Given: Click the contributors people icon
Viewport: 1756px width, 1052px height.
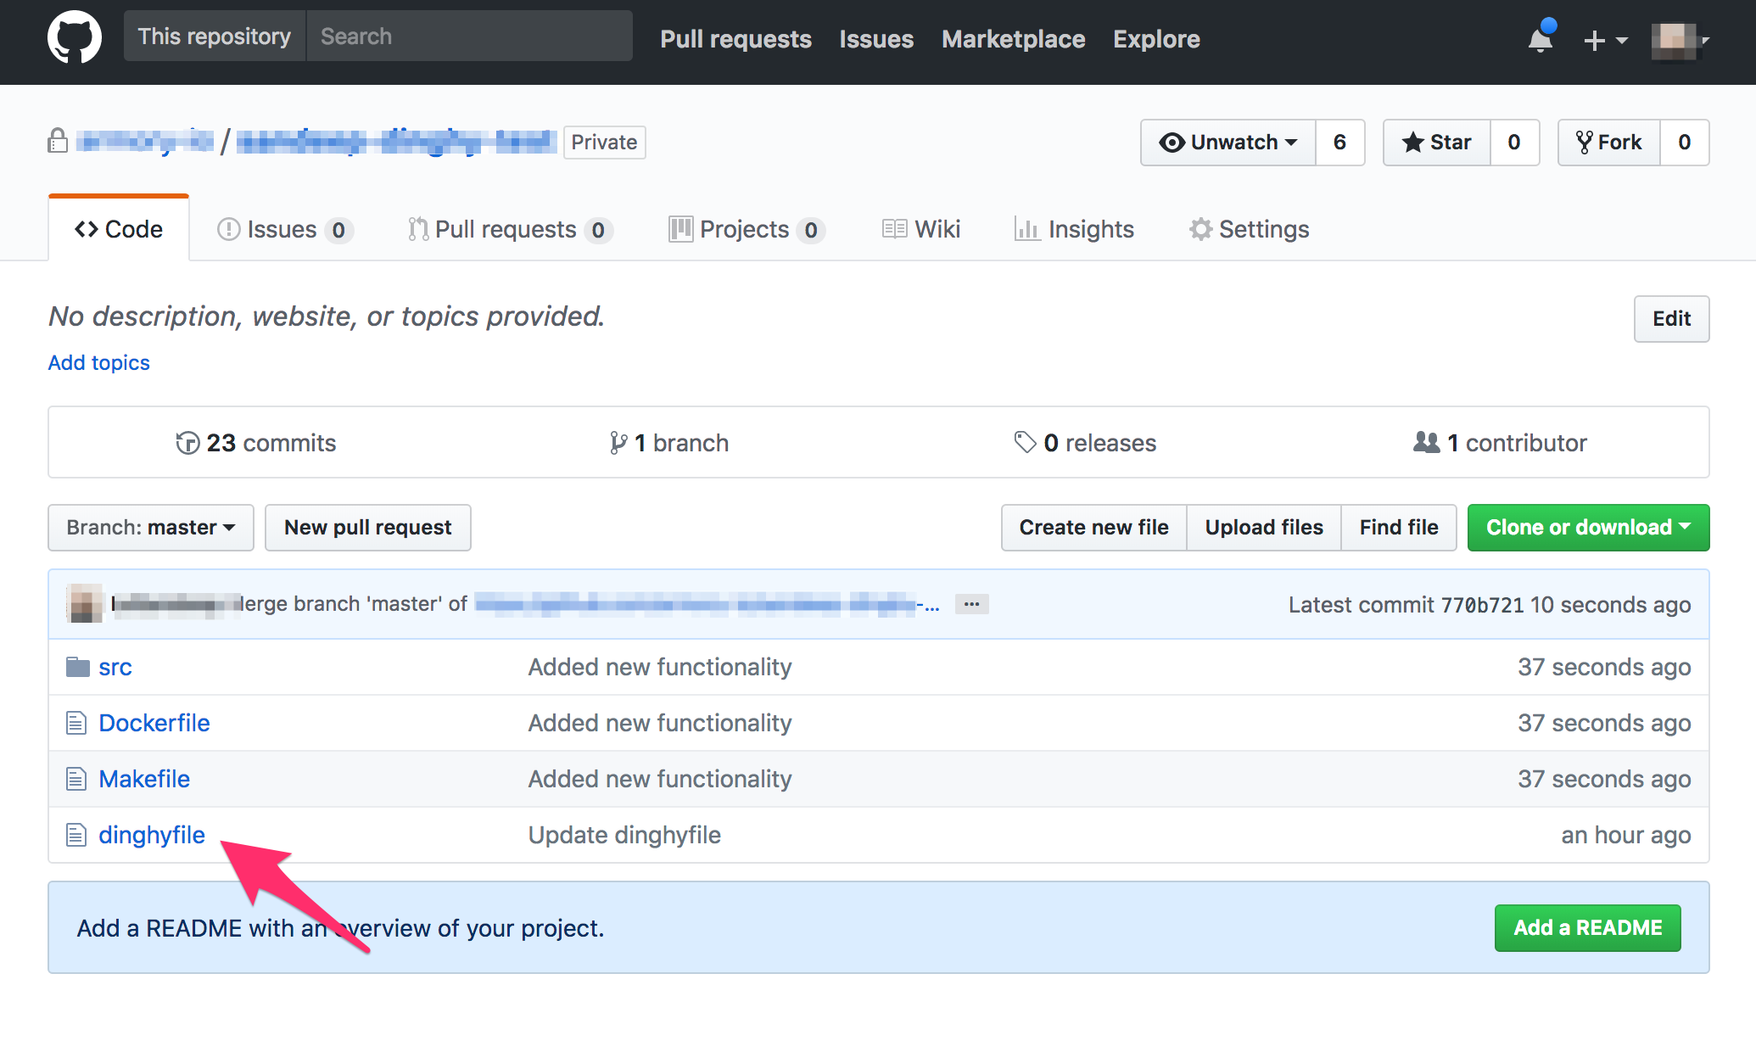Looking at the screenshot, I should click(x=1426, y=442).
